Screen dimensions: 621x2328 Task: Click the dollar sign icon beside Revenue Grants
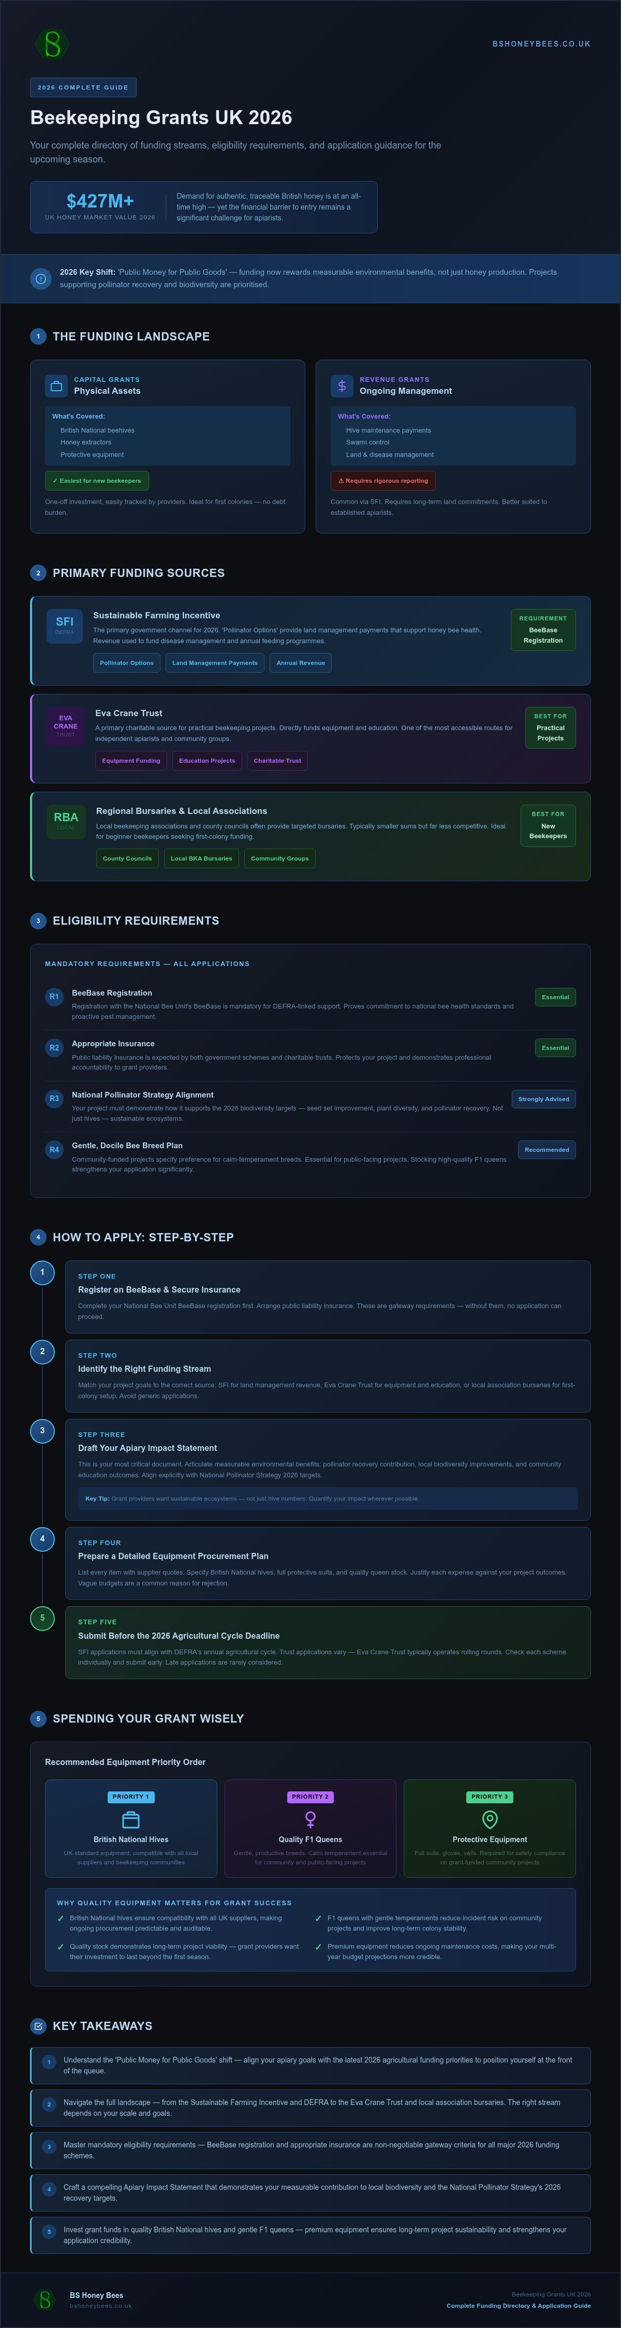click(342, 386)
